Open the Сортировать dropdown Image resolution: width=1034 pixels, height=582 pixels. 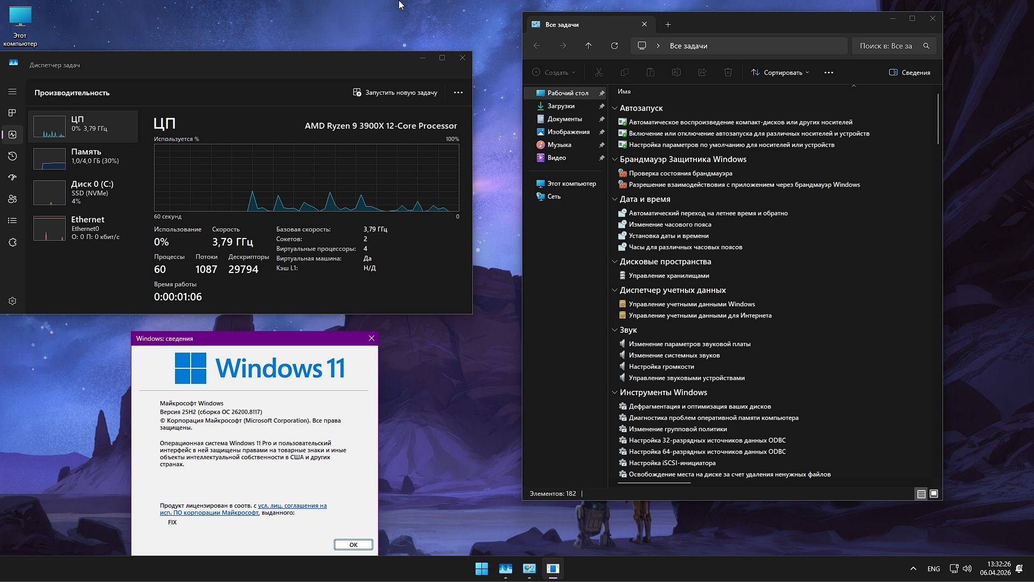pos(779,72)
